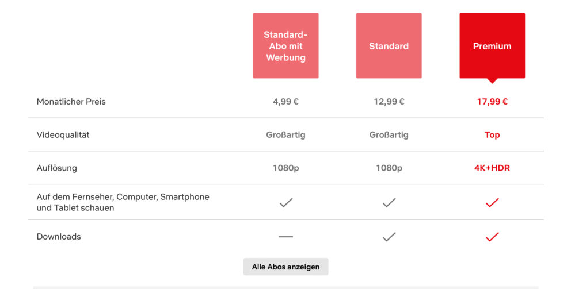Screen dimensions: 575x289
Task: Choose Standard-Abo mit Werbung plan tile
Action: pyautogui.click(x=285, y=46)
